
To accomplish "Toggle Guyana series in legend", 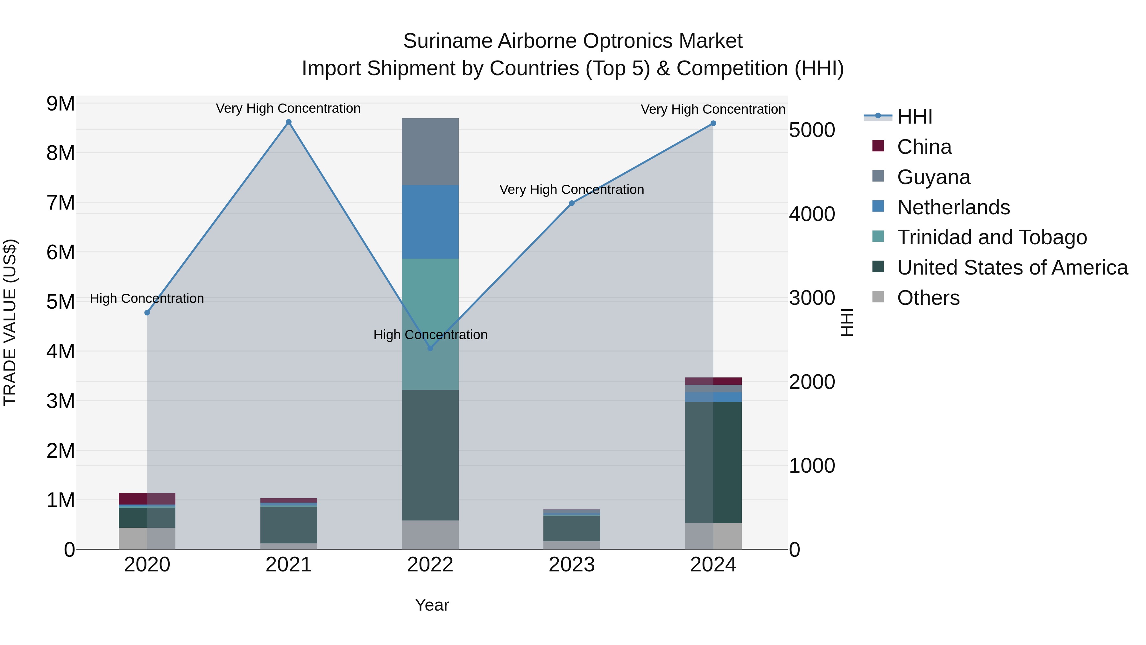I will pos(921,177).
